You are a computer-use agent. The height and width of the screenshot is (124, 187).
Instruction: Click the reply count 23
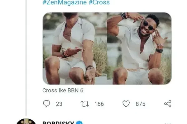[x=59, y=104]
